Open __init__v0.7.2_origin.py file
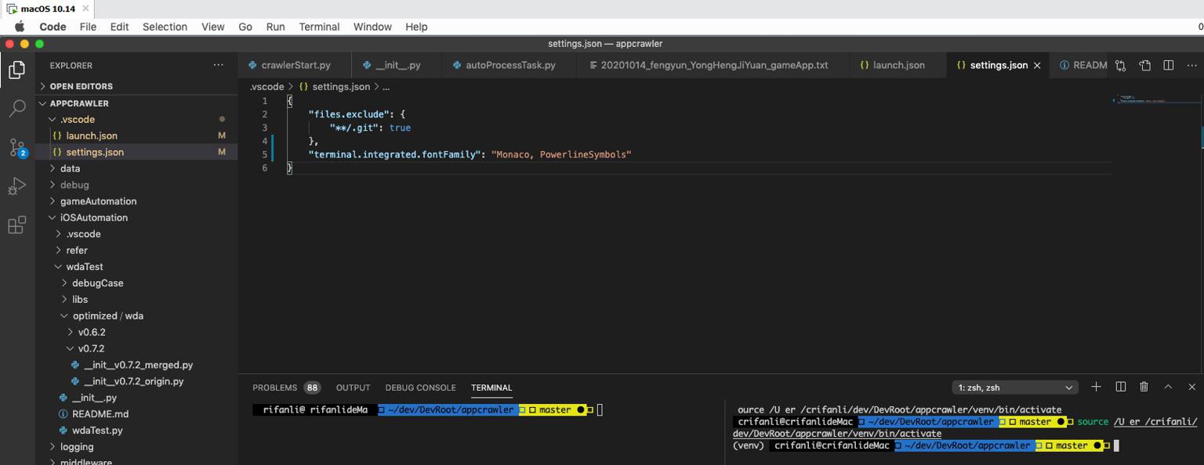This screenshot has height=465, width=1204. [x=136, y=382]
